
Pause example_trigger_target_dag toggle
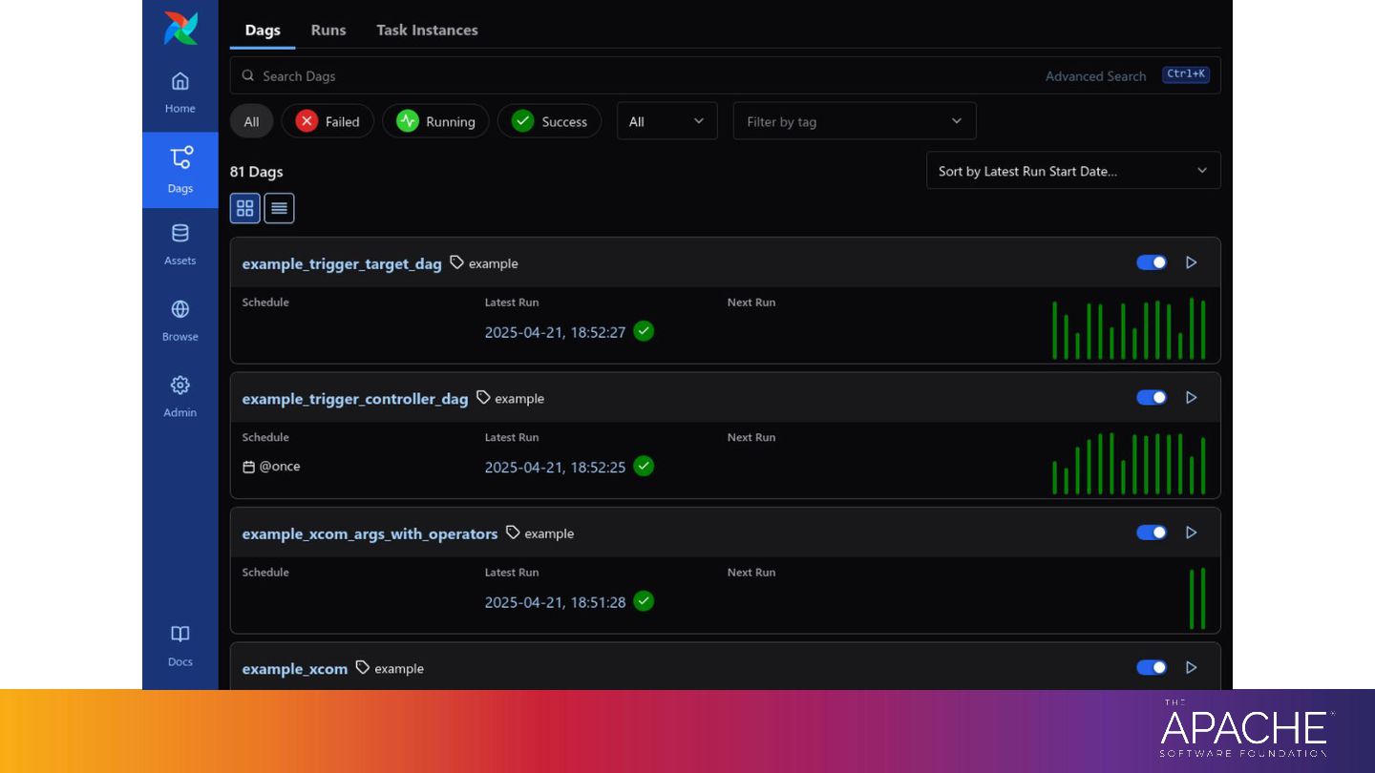pos(1152,262)
